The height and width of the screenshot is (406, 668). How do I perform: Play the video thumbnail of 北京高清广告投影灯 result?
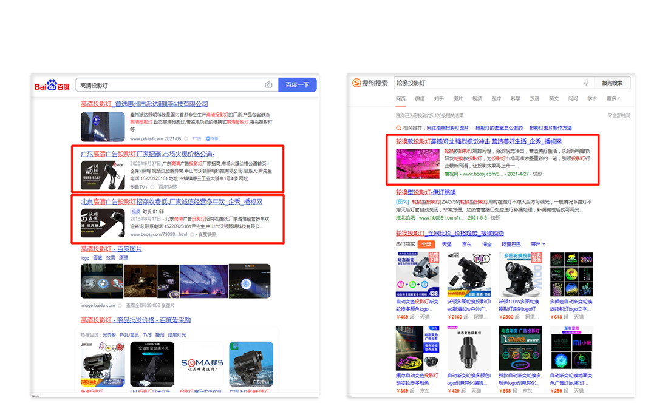click(x=103, y=223)
